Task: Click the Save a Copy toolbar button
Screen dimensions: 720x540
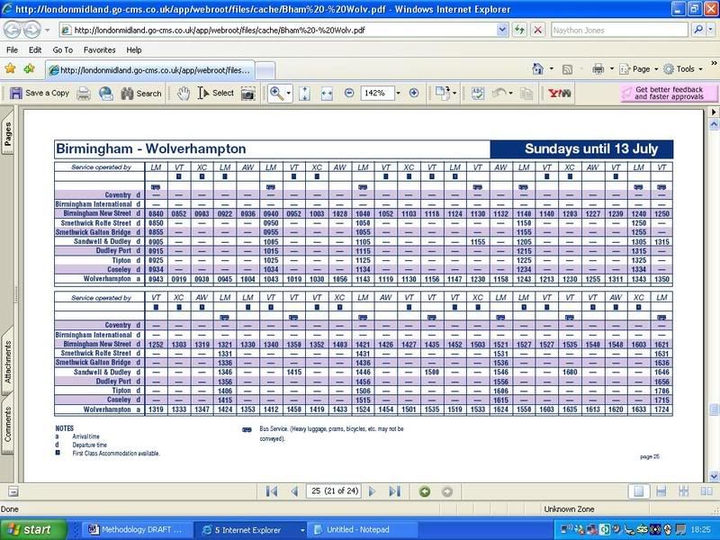Action: pyautogui.click(x=40, y=94)
